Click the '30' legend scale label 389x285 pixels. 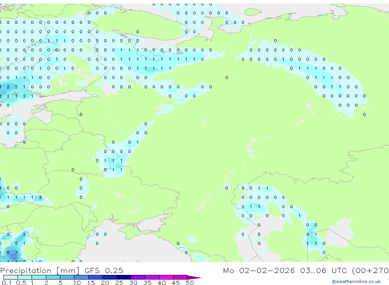[133, 283]
